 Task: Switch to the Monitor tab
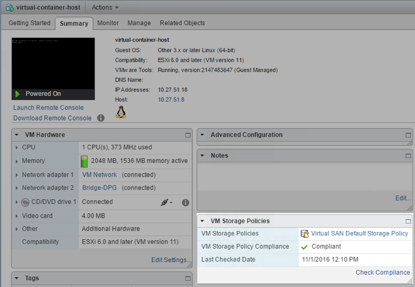108,23
